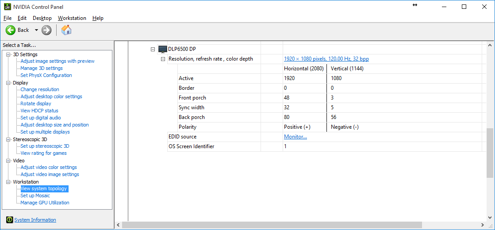This screenshot has width=495, height=230.
Task: Collapse the Workstation tree group
Action: (x=8, y=182)
